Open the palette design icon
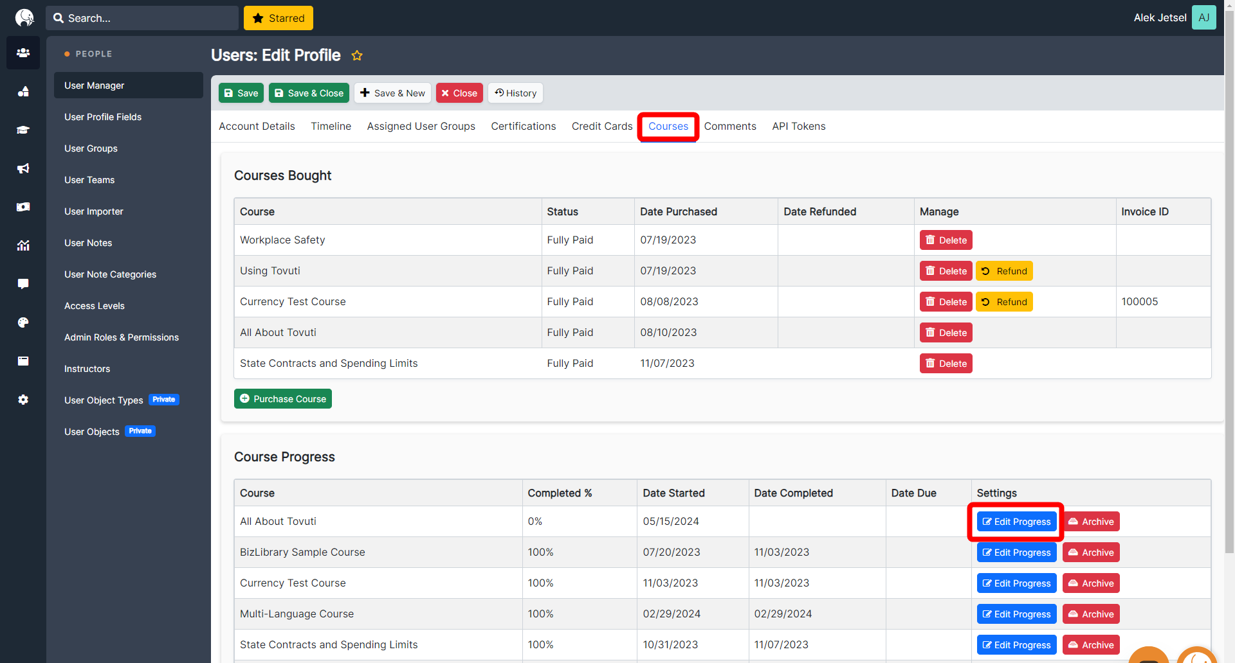This screenshot has height=663, width=1235. pyautogui.click(x=23, y=323)
